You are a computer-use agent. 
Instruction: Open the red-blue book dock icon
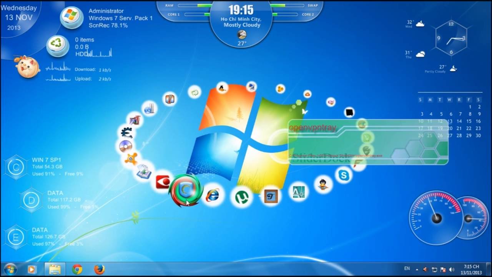click(x=170, y=99)
